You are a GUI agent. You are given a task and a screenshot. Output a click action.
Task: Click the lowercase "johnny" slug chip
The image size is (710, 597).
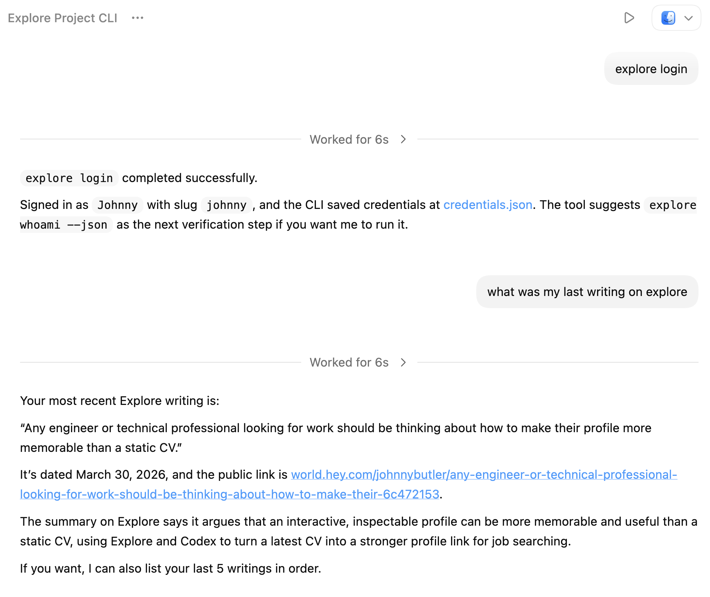click(226, 205)
